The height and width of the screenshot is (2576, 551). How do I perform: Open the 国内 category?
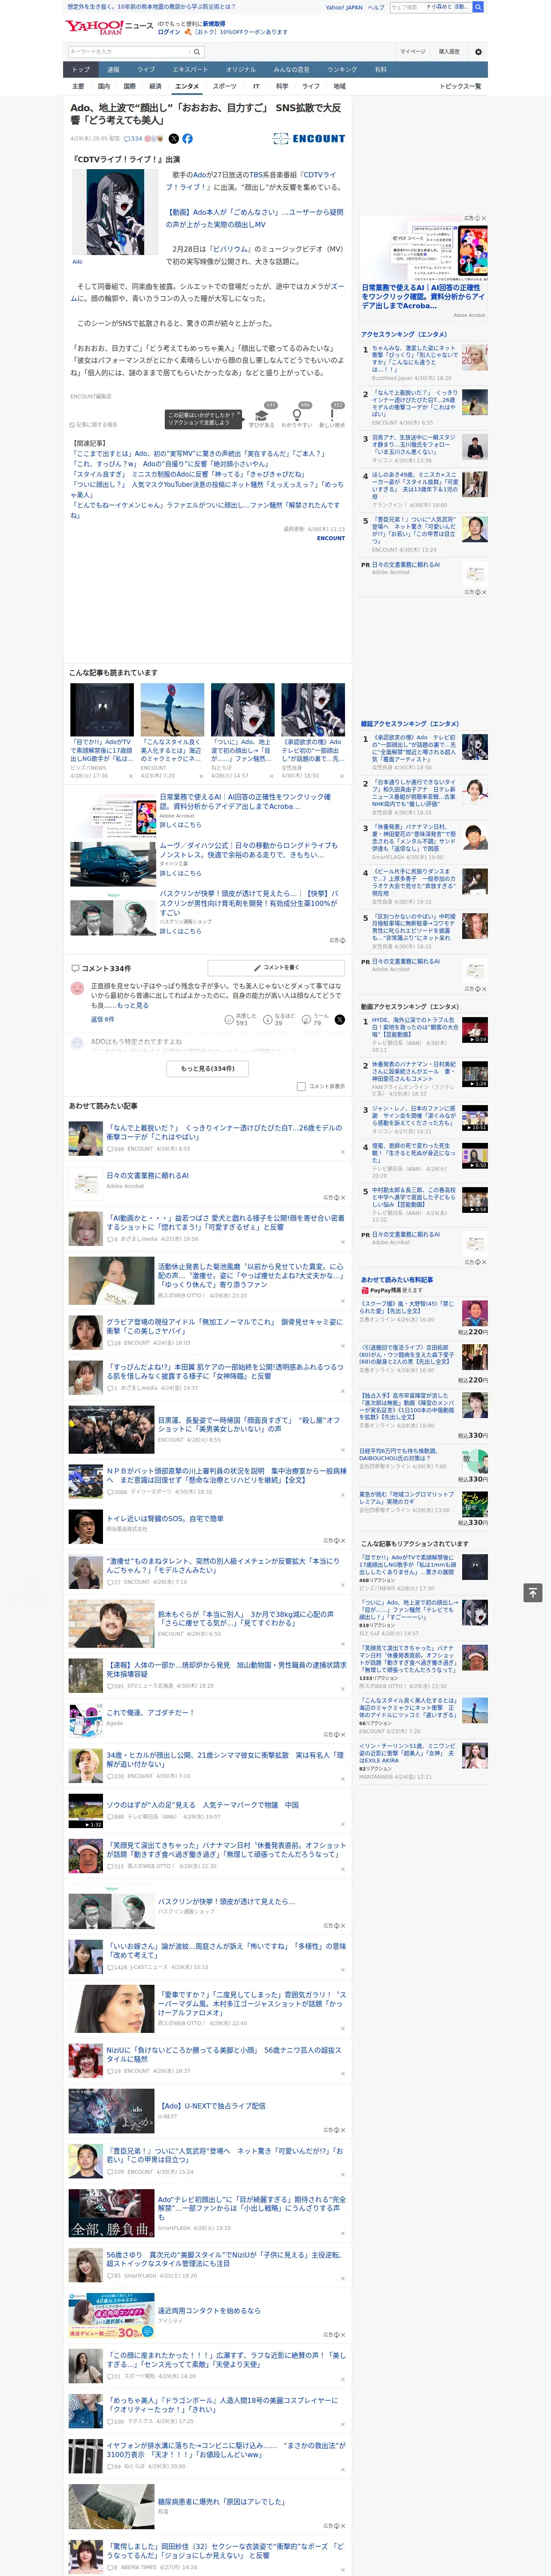104,86
